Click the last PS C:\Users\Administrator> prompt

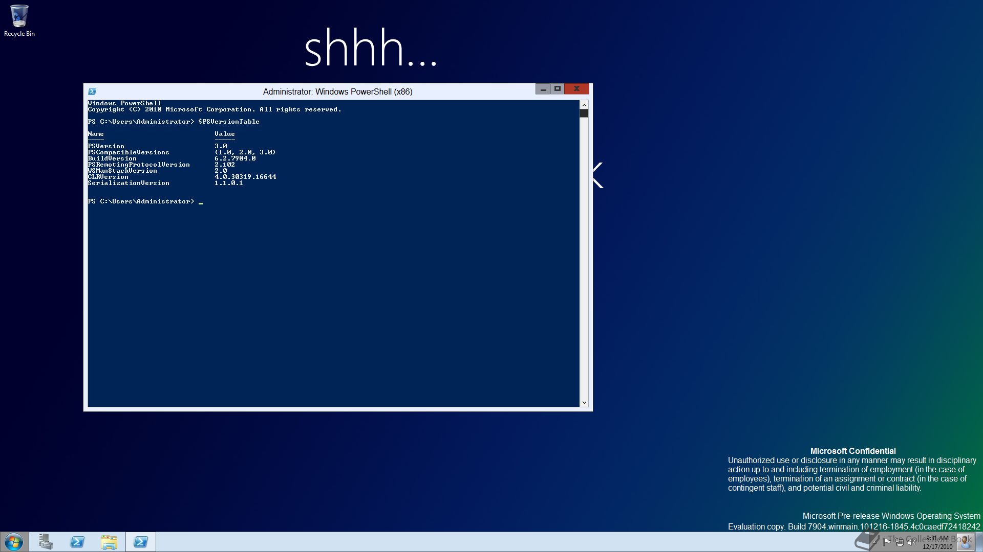click(141, 201)
